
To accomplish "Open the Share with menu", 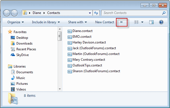I will point(77,22).
